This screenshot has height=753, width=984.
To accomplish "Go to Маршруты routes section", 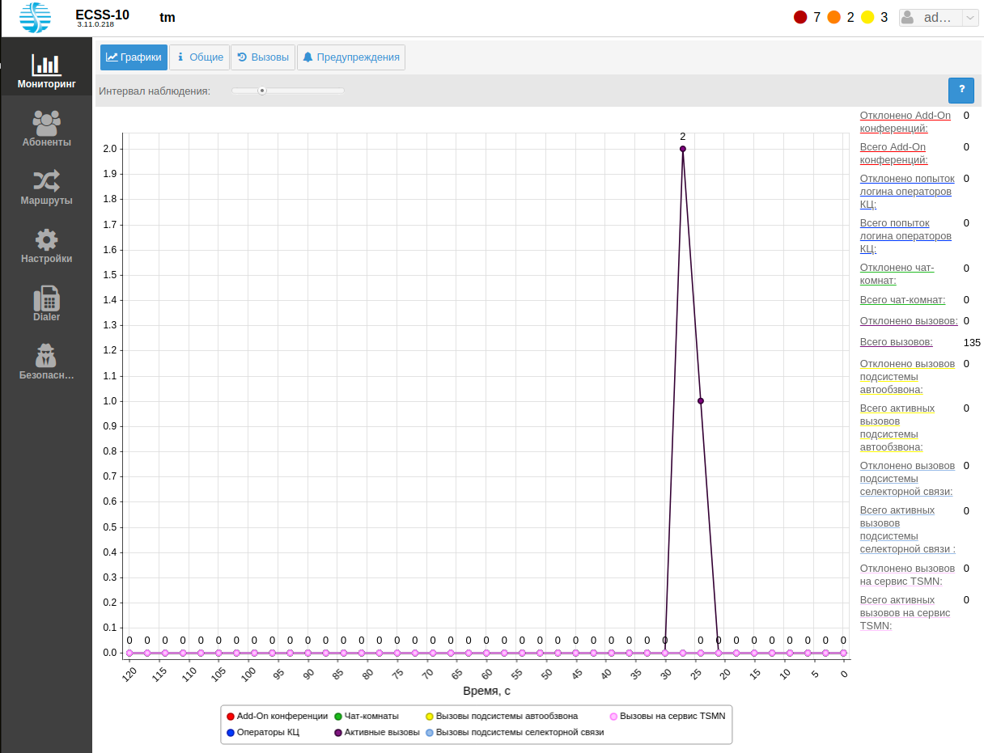I will [46, 188].
